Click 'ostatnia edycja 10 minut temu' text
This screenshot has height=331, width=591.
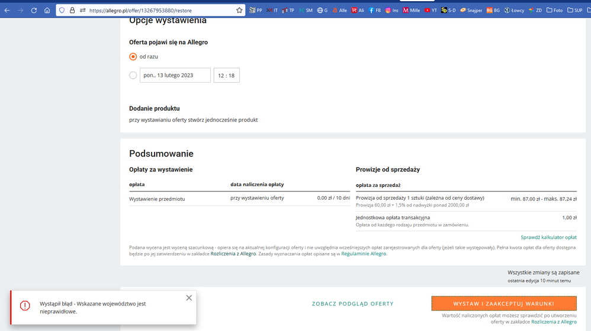click(x=539, y=281)
